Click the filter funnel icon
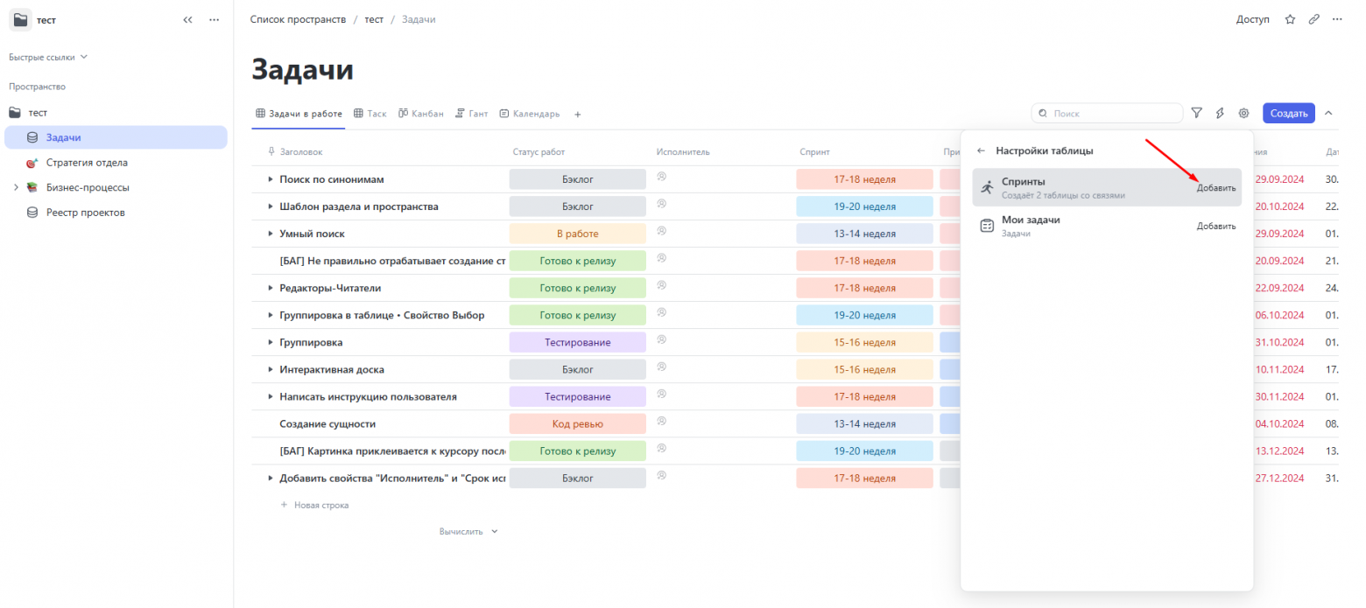Image resolution: width=1366 pixels, height=608 pixels. pos(1196,113)
